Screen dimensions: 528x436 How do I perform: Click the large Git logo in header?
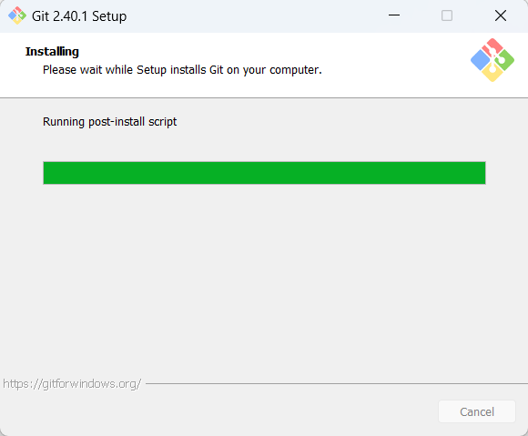(x=492, y=60)
